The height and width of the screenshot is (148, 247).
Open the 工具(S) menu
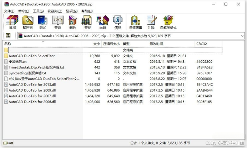pos(38,11)
